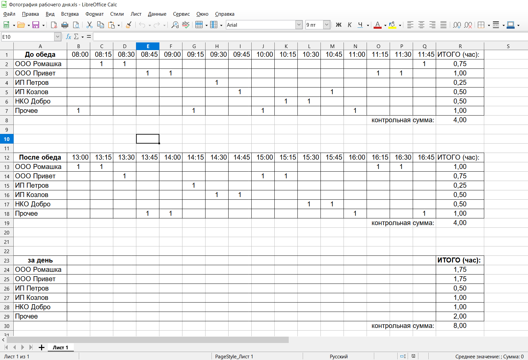Expand the Name Box cell reference dropdown
528x360 pixels.
[58, 37]
